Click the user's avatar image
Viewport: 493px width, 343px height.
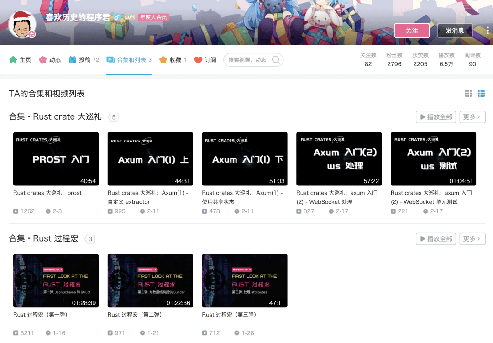pos(22,24)
